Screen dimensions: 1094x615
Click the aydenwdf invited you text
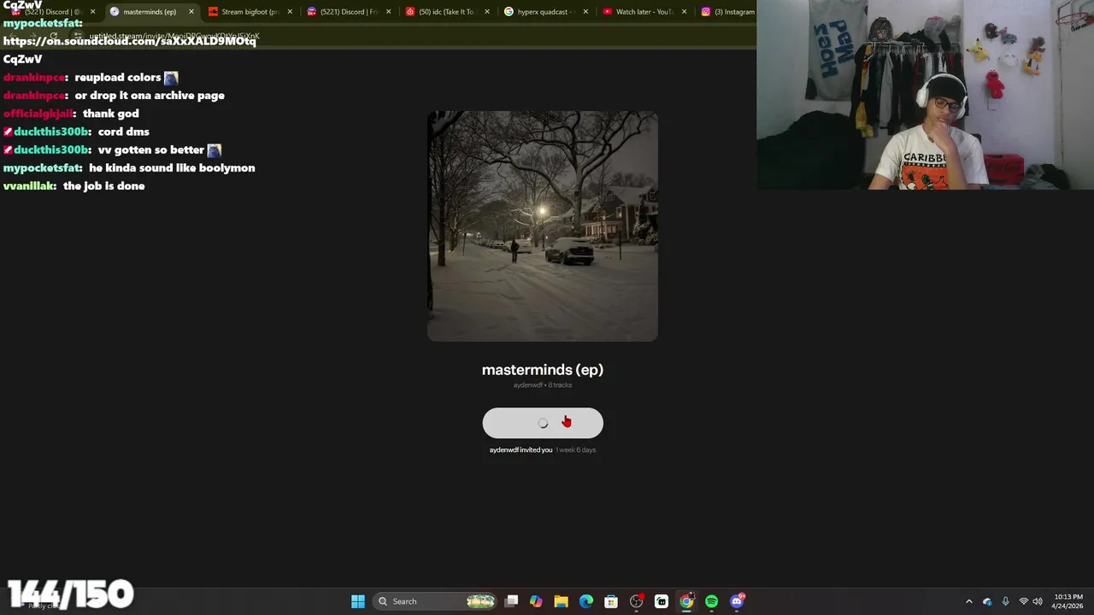(521, 450)
